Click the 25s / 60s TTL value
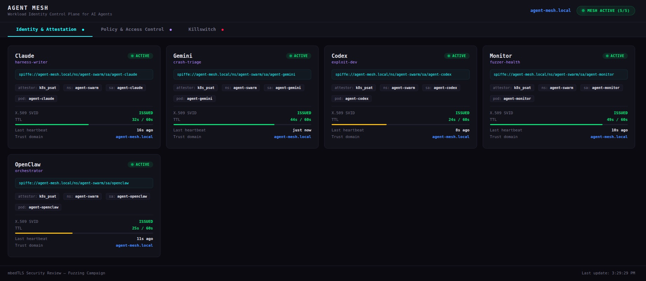Viewport: 646px width, 281px height. point(142,228)
